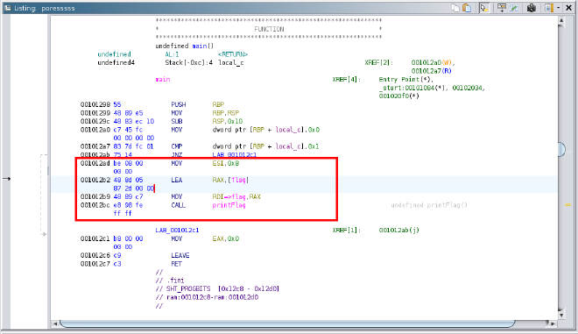Click horizontal scrollbar left arrow
This screenshot has height=334, width=578.
click(x=55, y=323)
